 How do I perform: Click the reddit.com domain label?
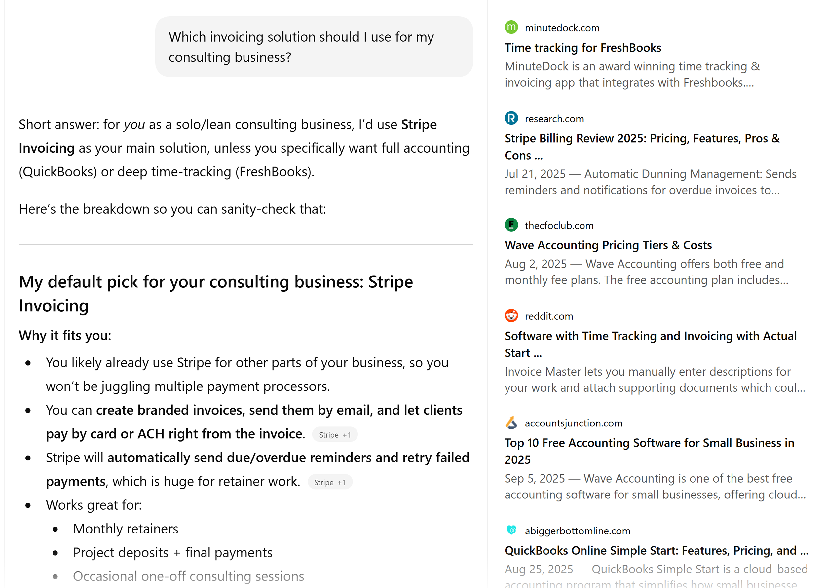click(549, 316)
